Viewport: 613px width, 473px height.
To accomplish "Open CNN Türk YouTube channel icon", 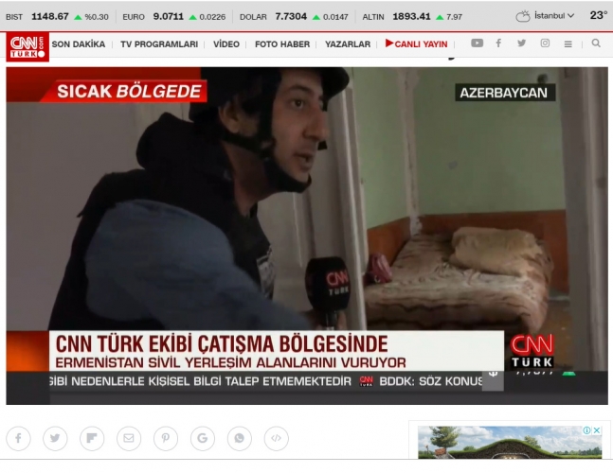I will [x=477, y=43].
